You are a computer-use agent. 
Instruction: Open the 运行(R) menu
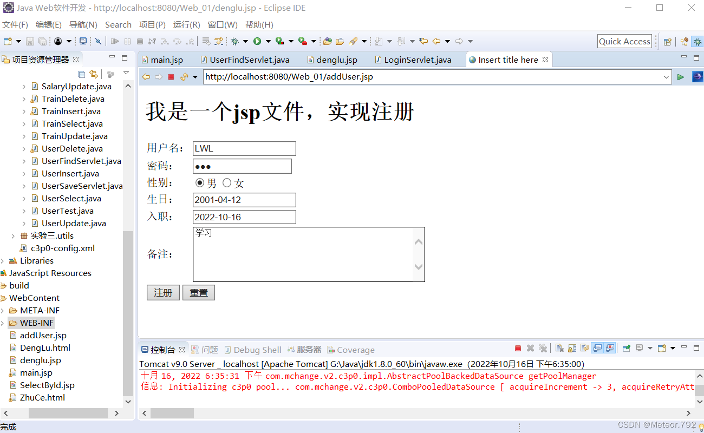[x=186, y=24]
